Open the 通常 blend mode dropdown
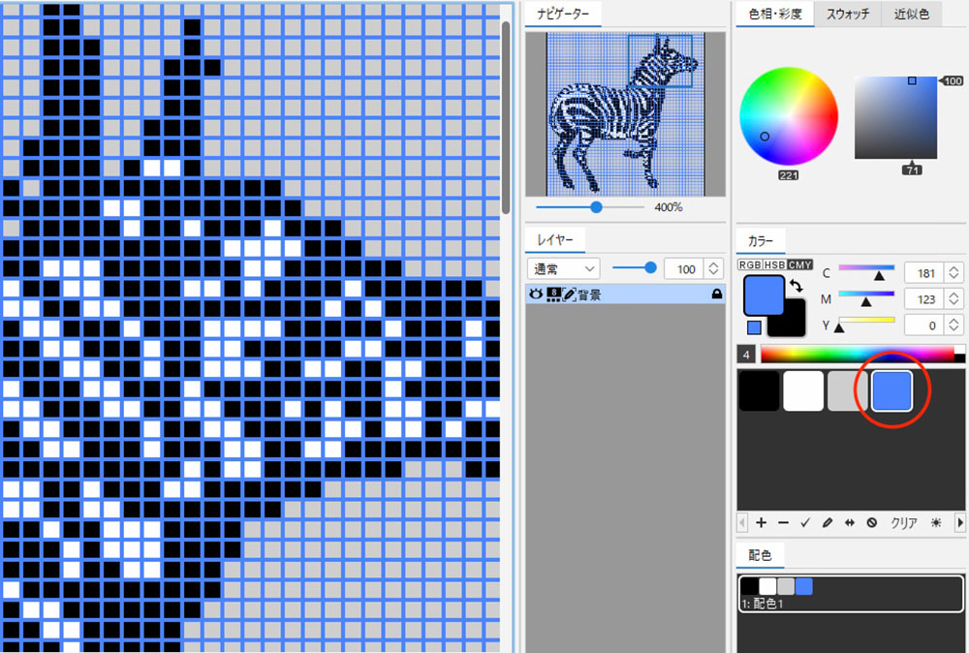This screenshot has width=969, height=653. [x=563, y=268]
